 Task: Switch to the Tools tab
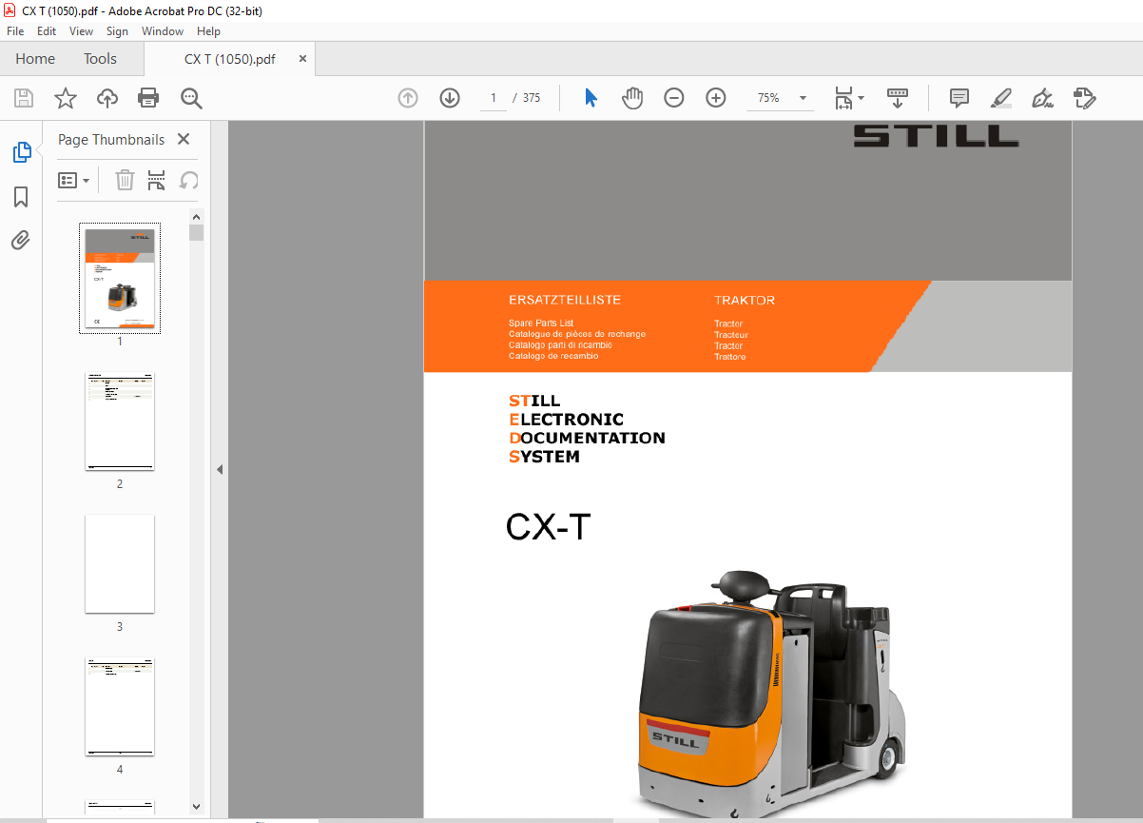(x=100, y=59)
